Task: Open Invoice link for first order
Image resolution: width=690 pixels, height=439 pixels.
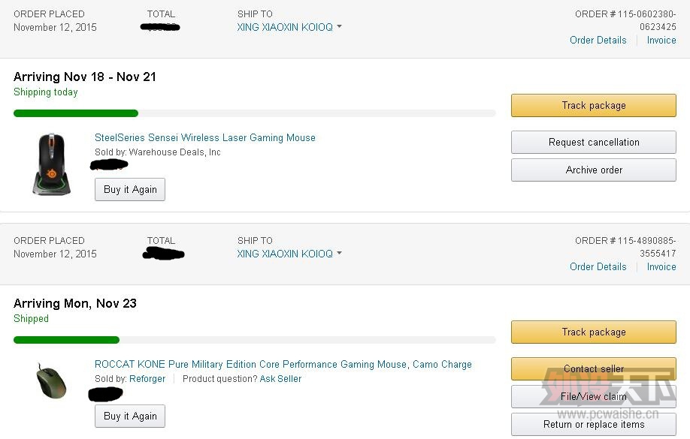Action: tap(661, 41)
